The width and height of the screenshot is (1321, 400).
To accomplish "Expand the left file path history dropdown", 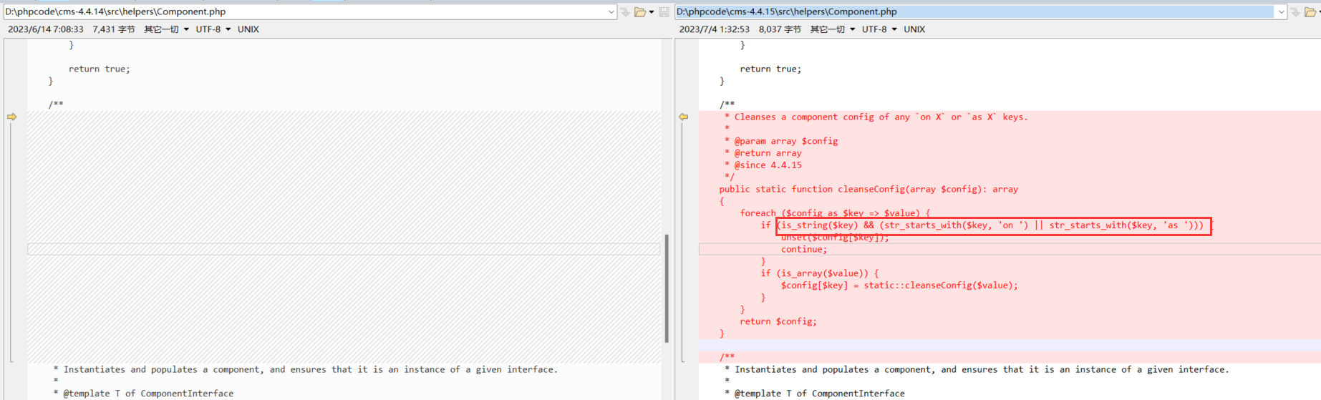I will pos(611,11).
